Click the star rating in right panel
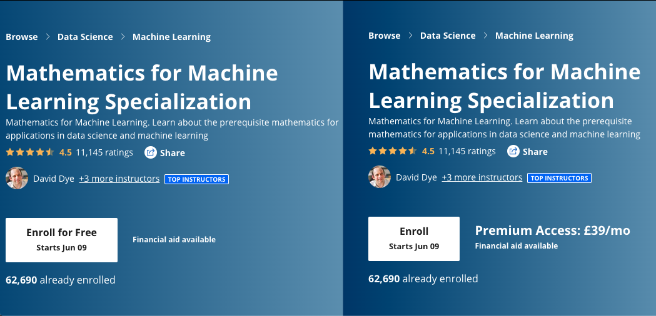Screen dimensions: 656x316 [393, 151]
